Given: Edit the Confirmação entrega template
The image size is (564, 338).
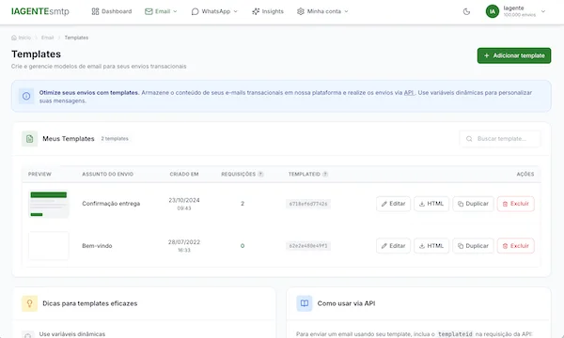Looking at the screenshot, I should coord(393,204).
